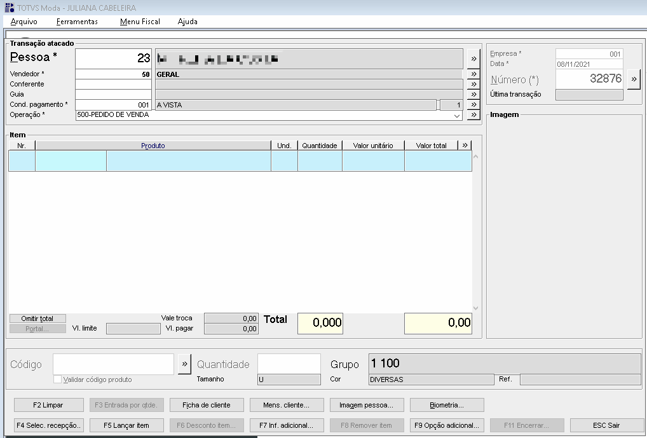
Task: Click the A VISTA payment description
Action: [x=296, y=105]
